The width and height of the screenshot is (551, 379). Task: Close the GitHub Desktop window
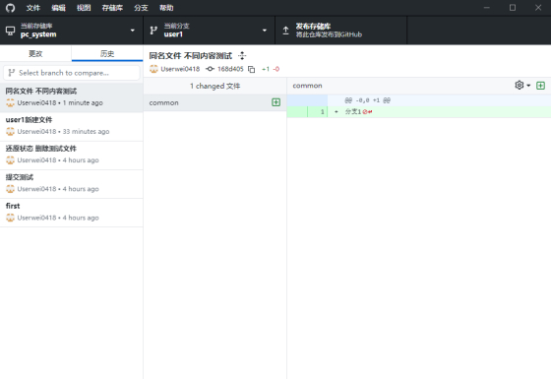538,8
